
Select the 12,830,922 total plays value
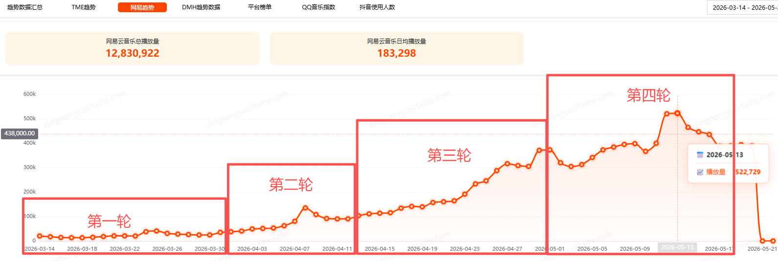click(x=133, y=53)
